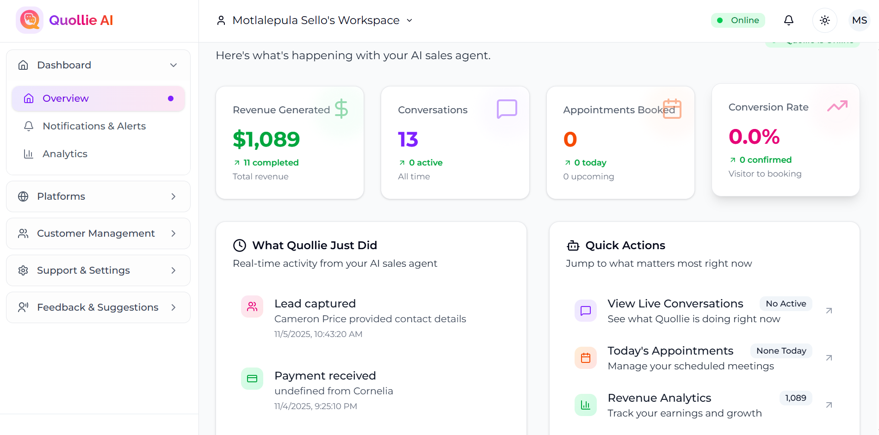Click the Platforms globe icon
The image size is (879, 435).
click(x=23, y=196)
